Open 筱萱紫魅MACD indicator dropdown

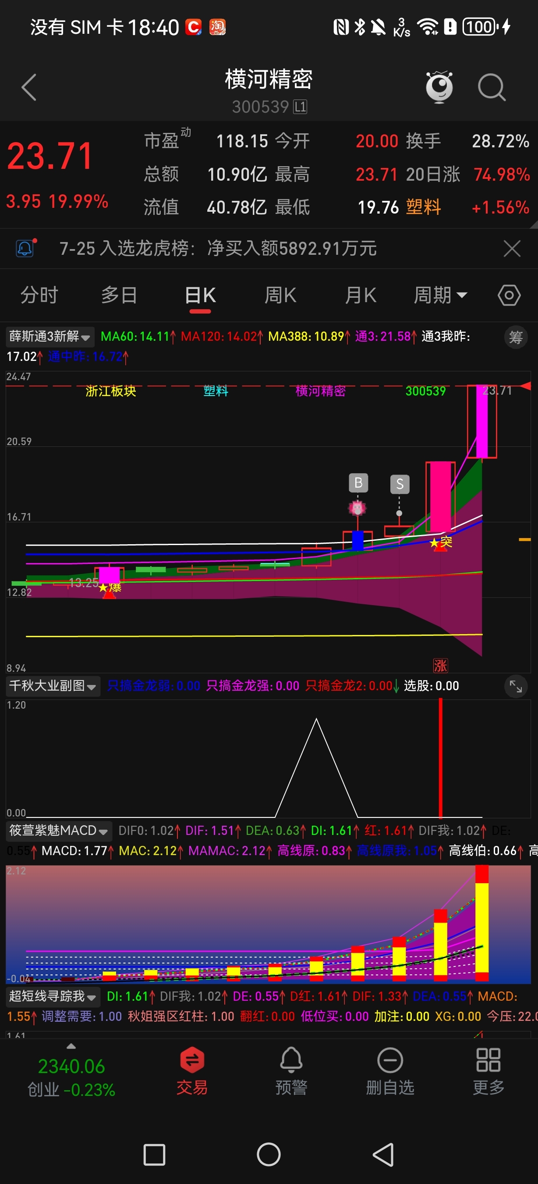[x=59, y=831]
